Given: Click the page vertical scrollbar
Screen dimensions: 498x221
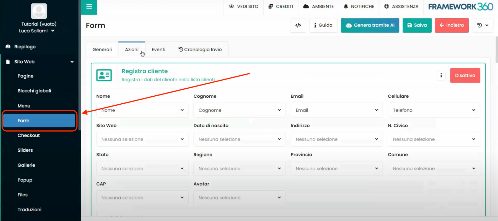Looking at the screenshot, I should (x=496, y=49).
